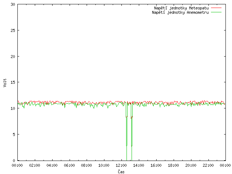Click the 06:00 time label
The width and height of the screenshot is (232, 174).
(69, 165)
